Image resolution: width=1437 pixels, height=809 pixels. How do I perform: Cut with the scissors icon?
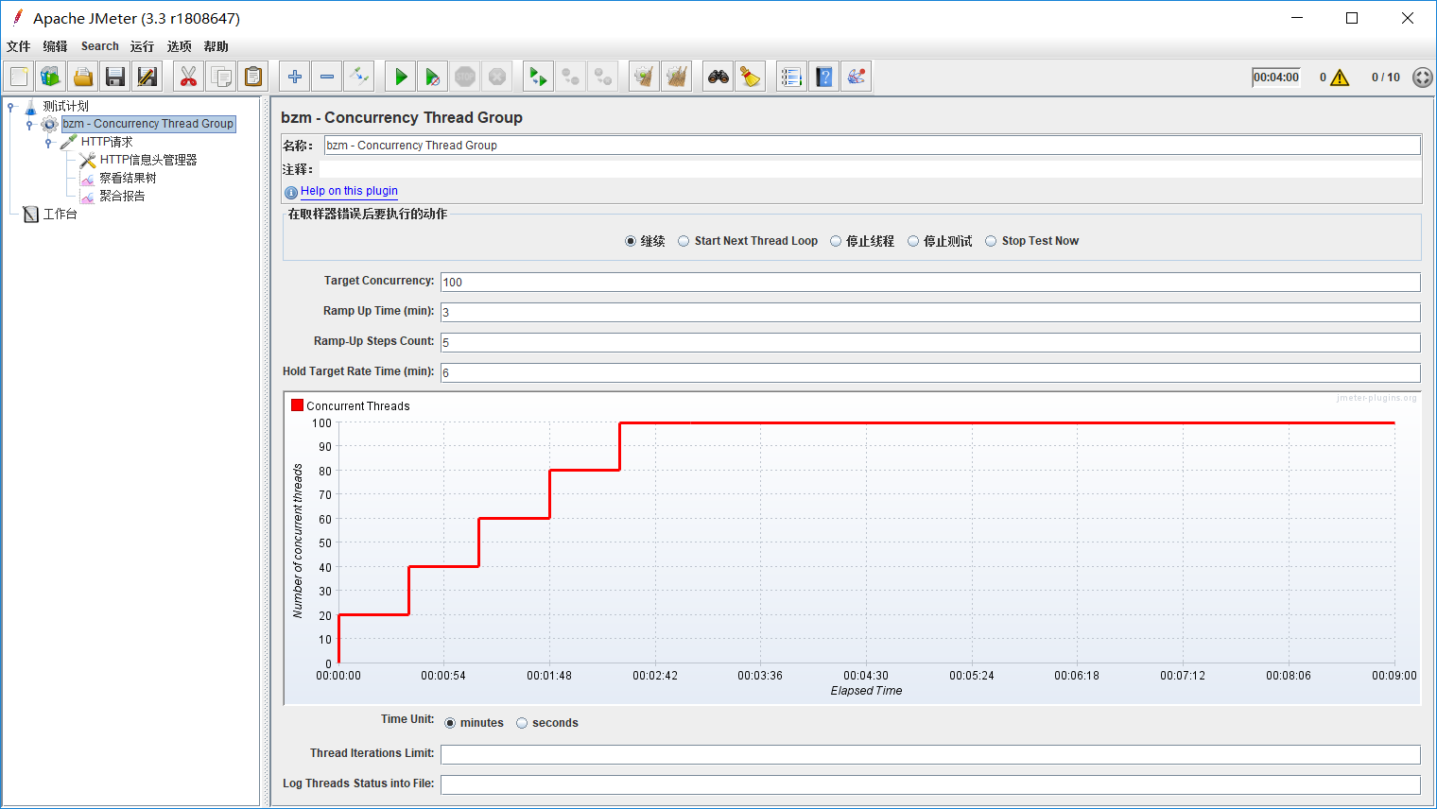[189, 77]
